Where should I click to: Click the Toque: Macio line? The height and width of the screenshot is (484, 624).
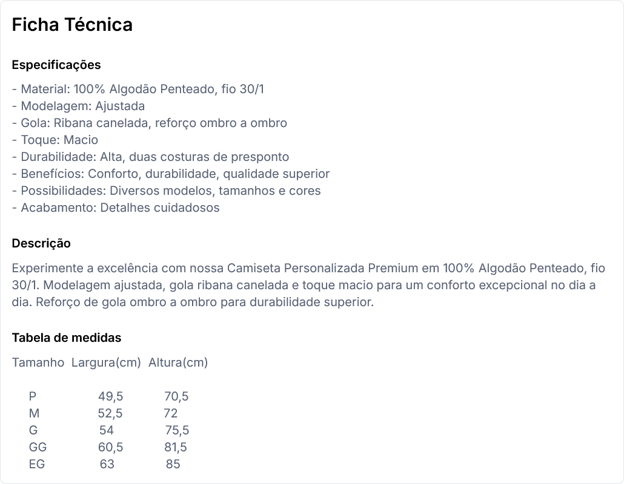[55, 140]
